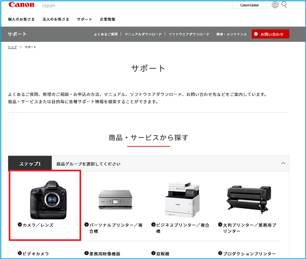The width and height of the screenshot is (306, 259).
Task: Open パーソナルプリンター／複合機 link
Action: point(113,228)
